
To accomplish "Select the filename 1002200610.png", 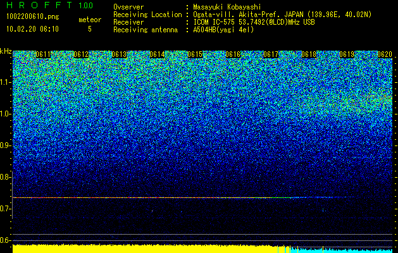I will 33,16.
